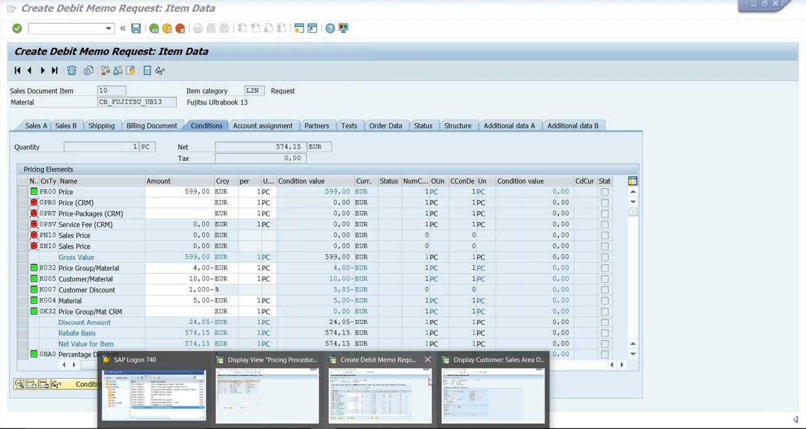
Task: Open the Status tab
Action: click(x=423, y=126)
